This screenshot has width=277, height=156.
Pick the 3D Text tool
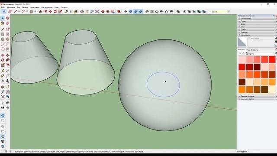point(8,81)
